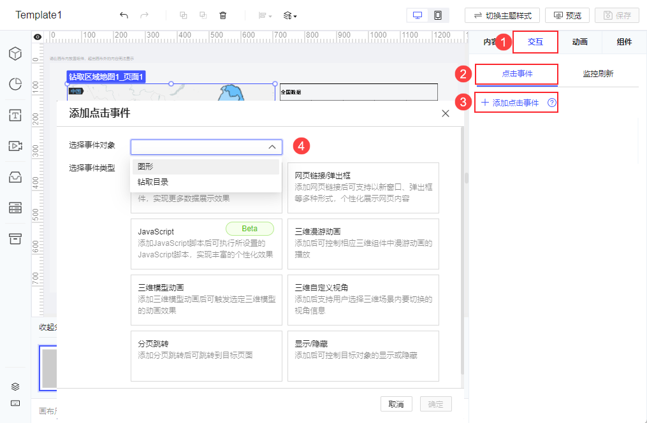Screen dimensions: 647x423
Task: Select the 监控刷新 sub-tab
Action: click(598, 74)
